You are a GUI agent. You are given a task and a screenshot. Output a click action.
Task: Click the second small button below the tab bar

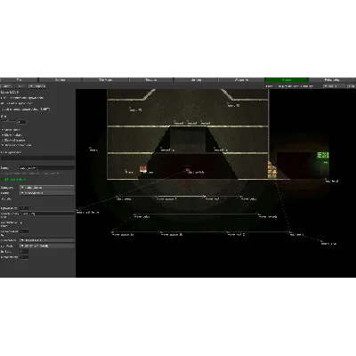(x=20, y=86)
